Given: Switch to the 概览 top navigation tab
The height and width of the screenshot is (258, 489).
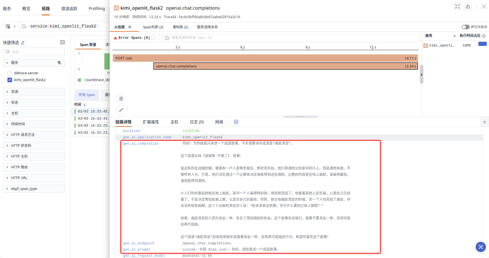Looking at the screenshot, I should tap(26, 9).
